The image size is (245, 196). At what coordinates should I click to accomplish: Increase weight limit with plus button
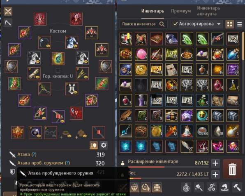point(215,175)
